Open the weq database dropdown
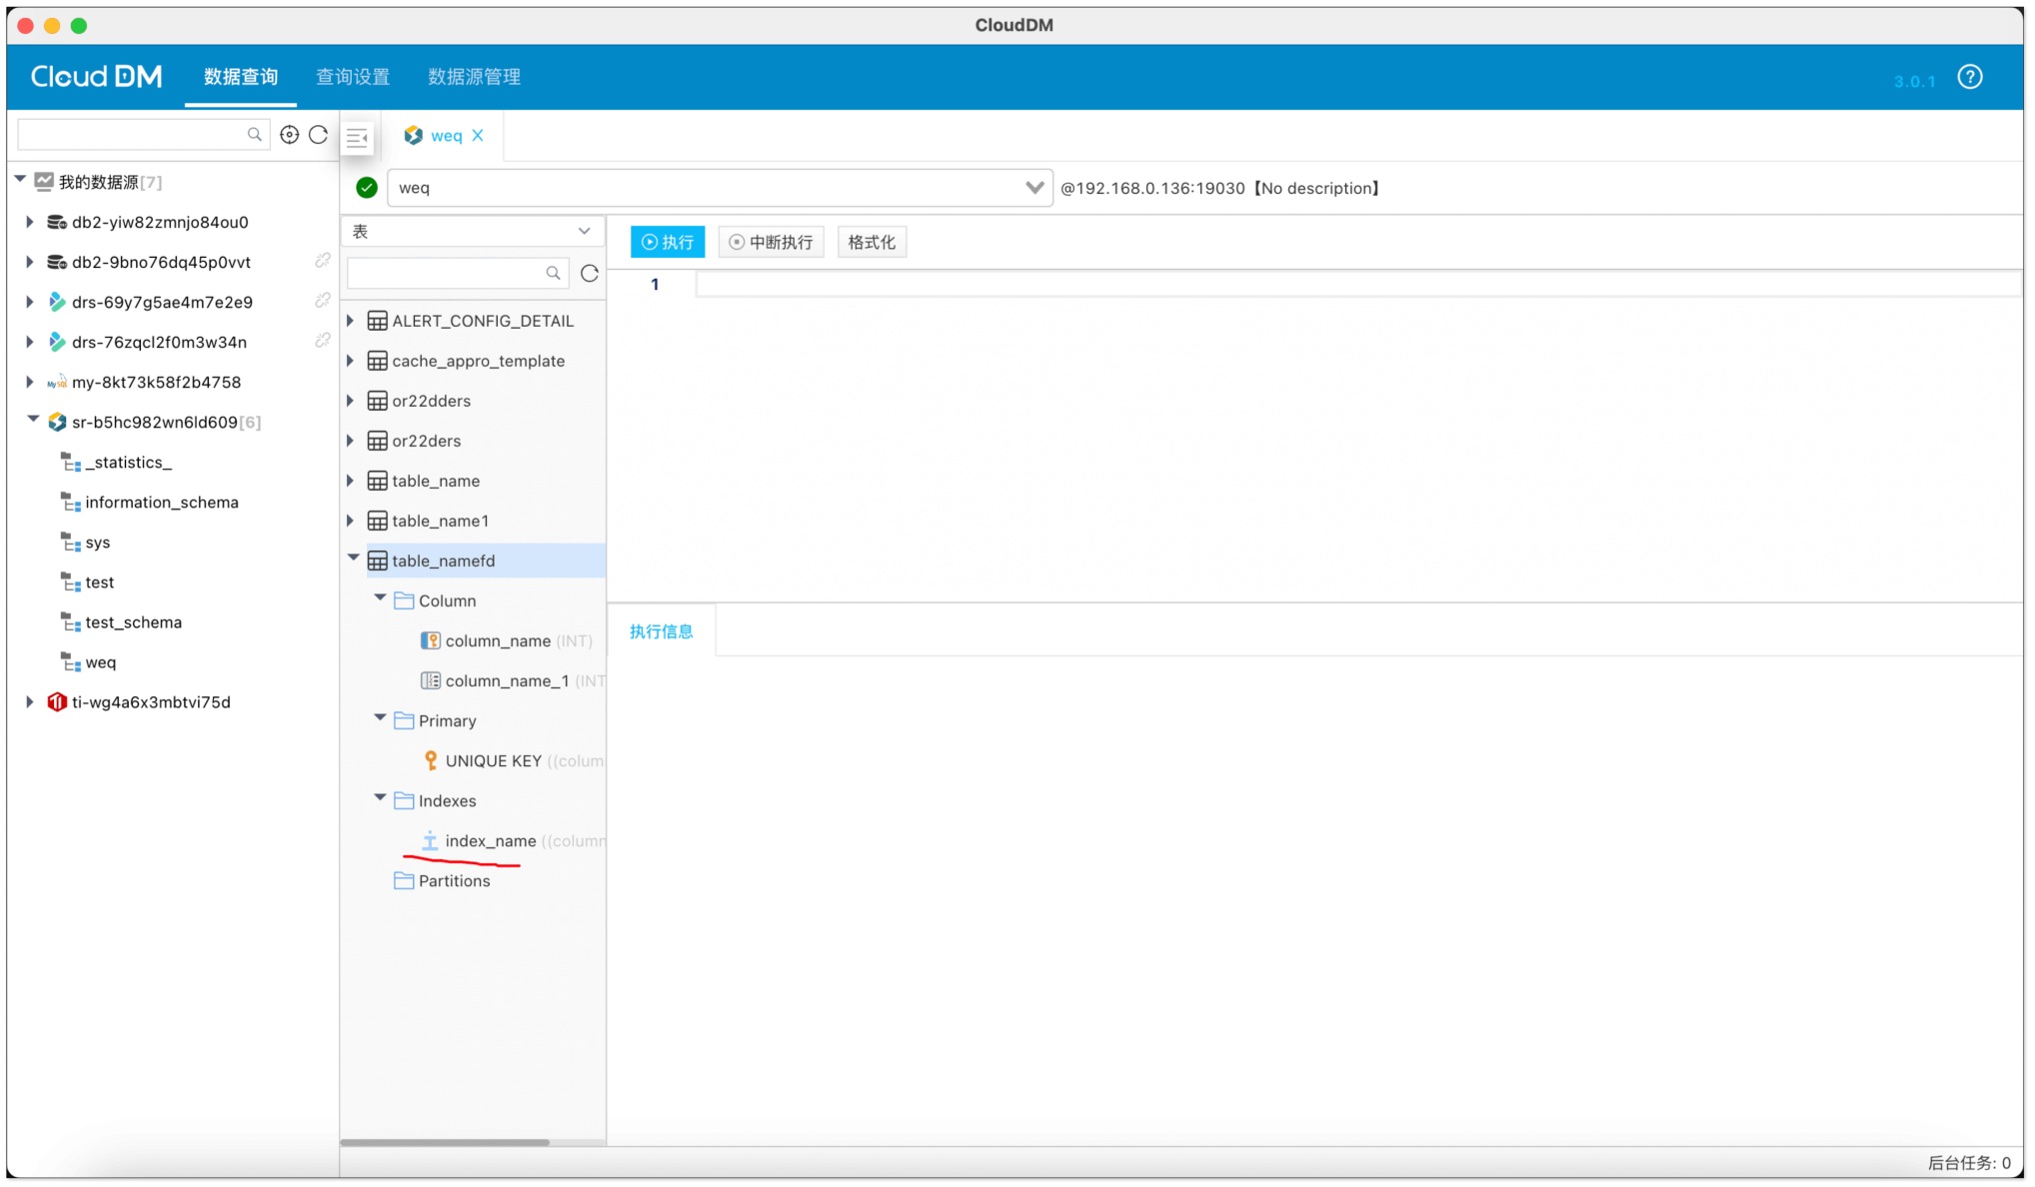The height and width of the screenshot is (1187, 2035). pyautogui.click(x=1033, y=188)
